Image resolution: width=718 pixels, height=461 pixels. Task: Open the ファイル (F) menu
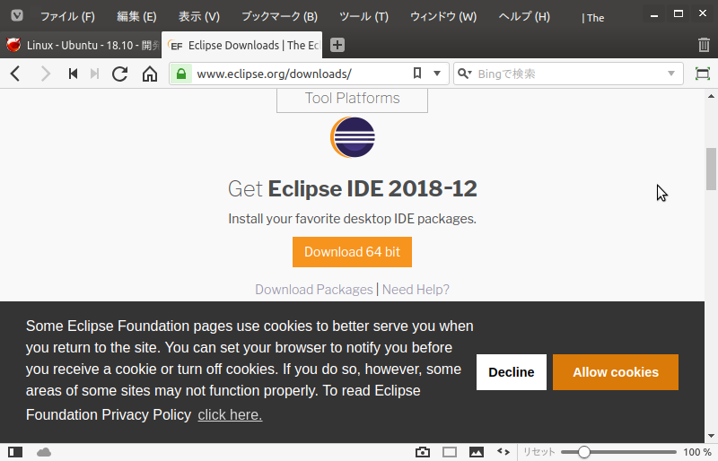67,17
